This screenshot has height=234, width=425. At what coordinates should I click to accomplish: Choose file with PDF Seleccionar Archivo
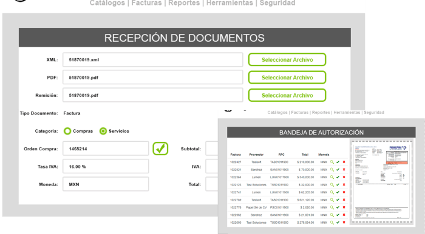point(287,78)
